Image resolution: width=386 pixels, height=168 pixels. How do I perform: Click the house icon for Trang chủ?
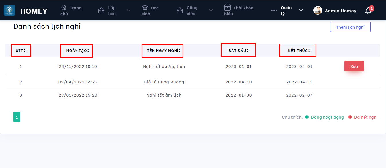click(x=64, y=7)
